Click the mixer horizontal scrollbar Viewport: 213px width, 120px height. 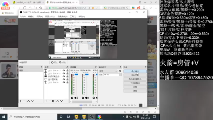82,102
